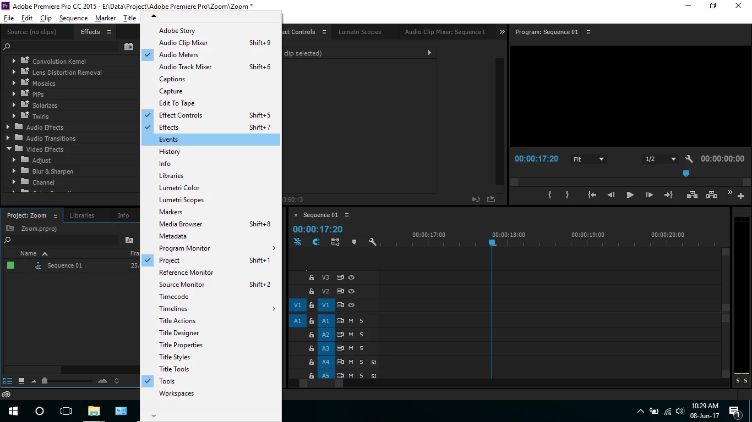Switch to the Libraries panel tab
752x422 pixels.
[82, 215]
